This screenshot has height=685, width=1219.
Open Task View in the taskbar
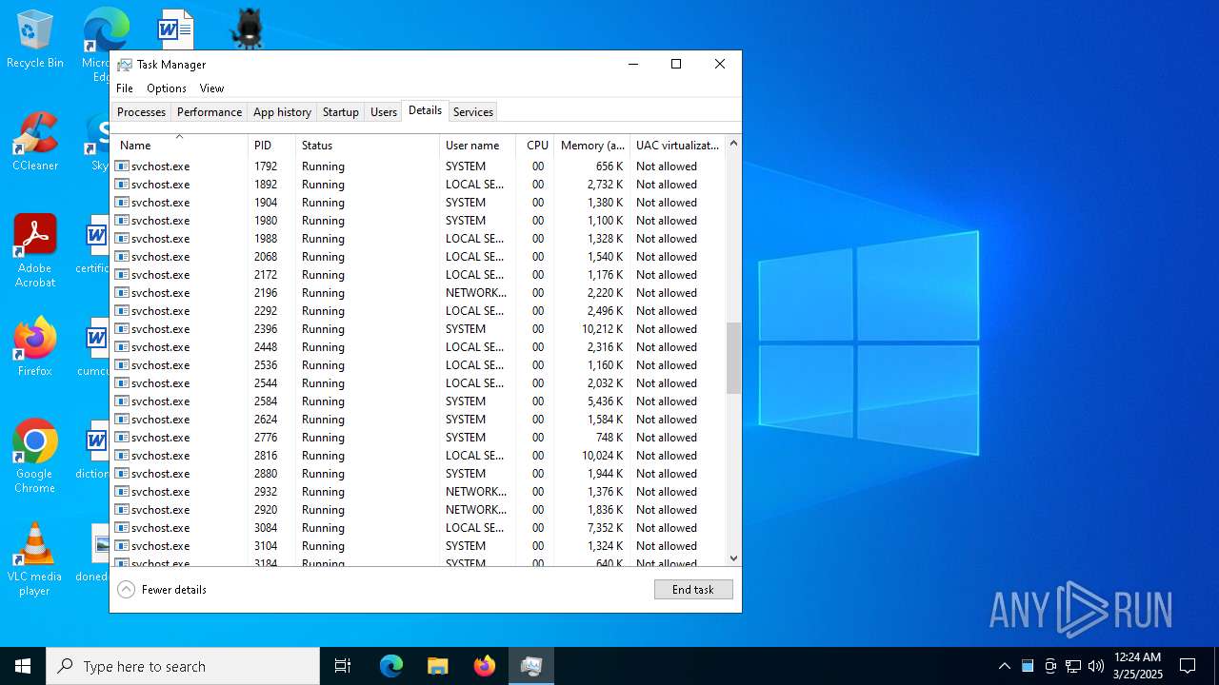pyautogui.click(x=343, y=666)
